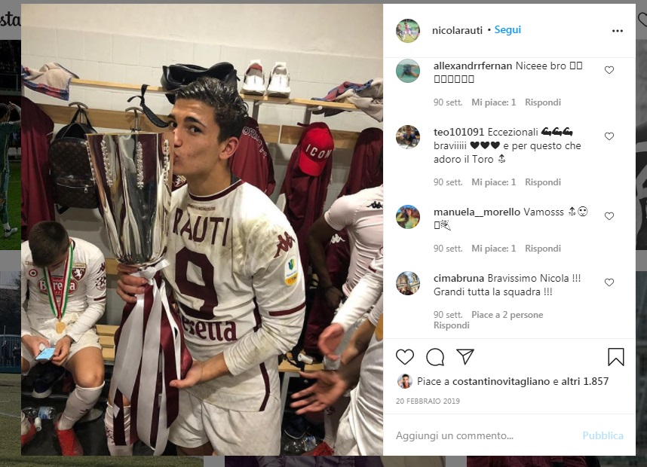Show who liked cimabruna's comment
Screen dimensions: 647x467
pos(507,315)
